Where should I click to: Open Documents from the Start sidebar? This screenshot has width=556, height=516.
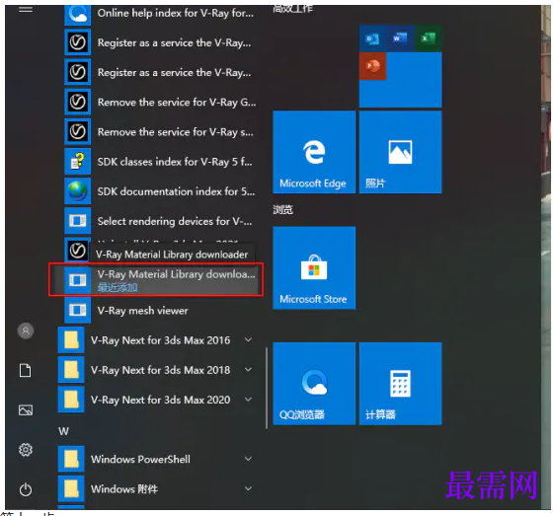[25, 370]
